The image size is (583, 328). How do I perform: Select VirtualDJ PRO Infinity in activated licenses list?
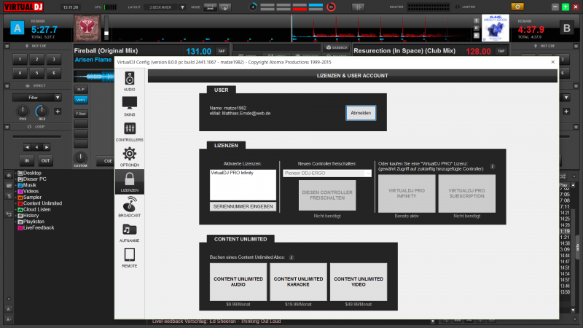pyautogui.click(x=232, y=173)
